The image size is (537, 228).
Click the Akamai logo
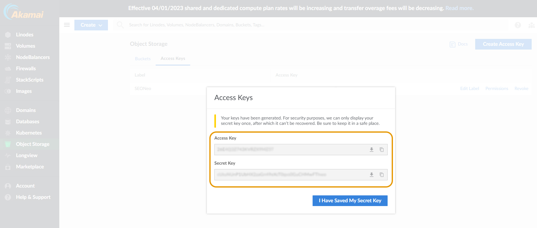coord(24,12)
